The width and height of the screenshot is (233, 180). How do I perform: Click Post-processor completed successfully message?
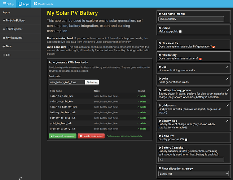click(x=124, y=136)
